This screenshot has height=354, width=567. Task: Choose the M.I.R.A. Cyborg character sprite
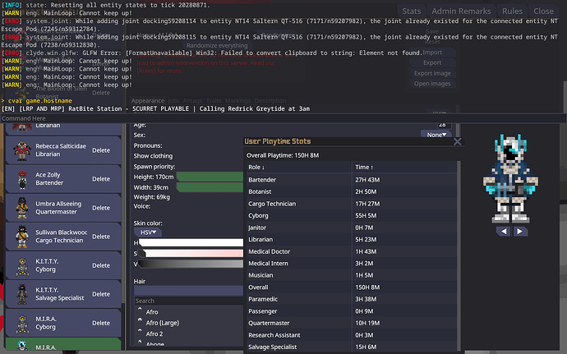(x=21, y=324)
